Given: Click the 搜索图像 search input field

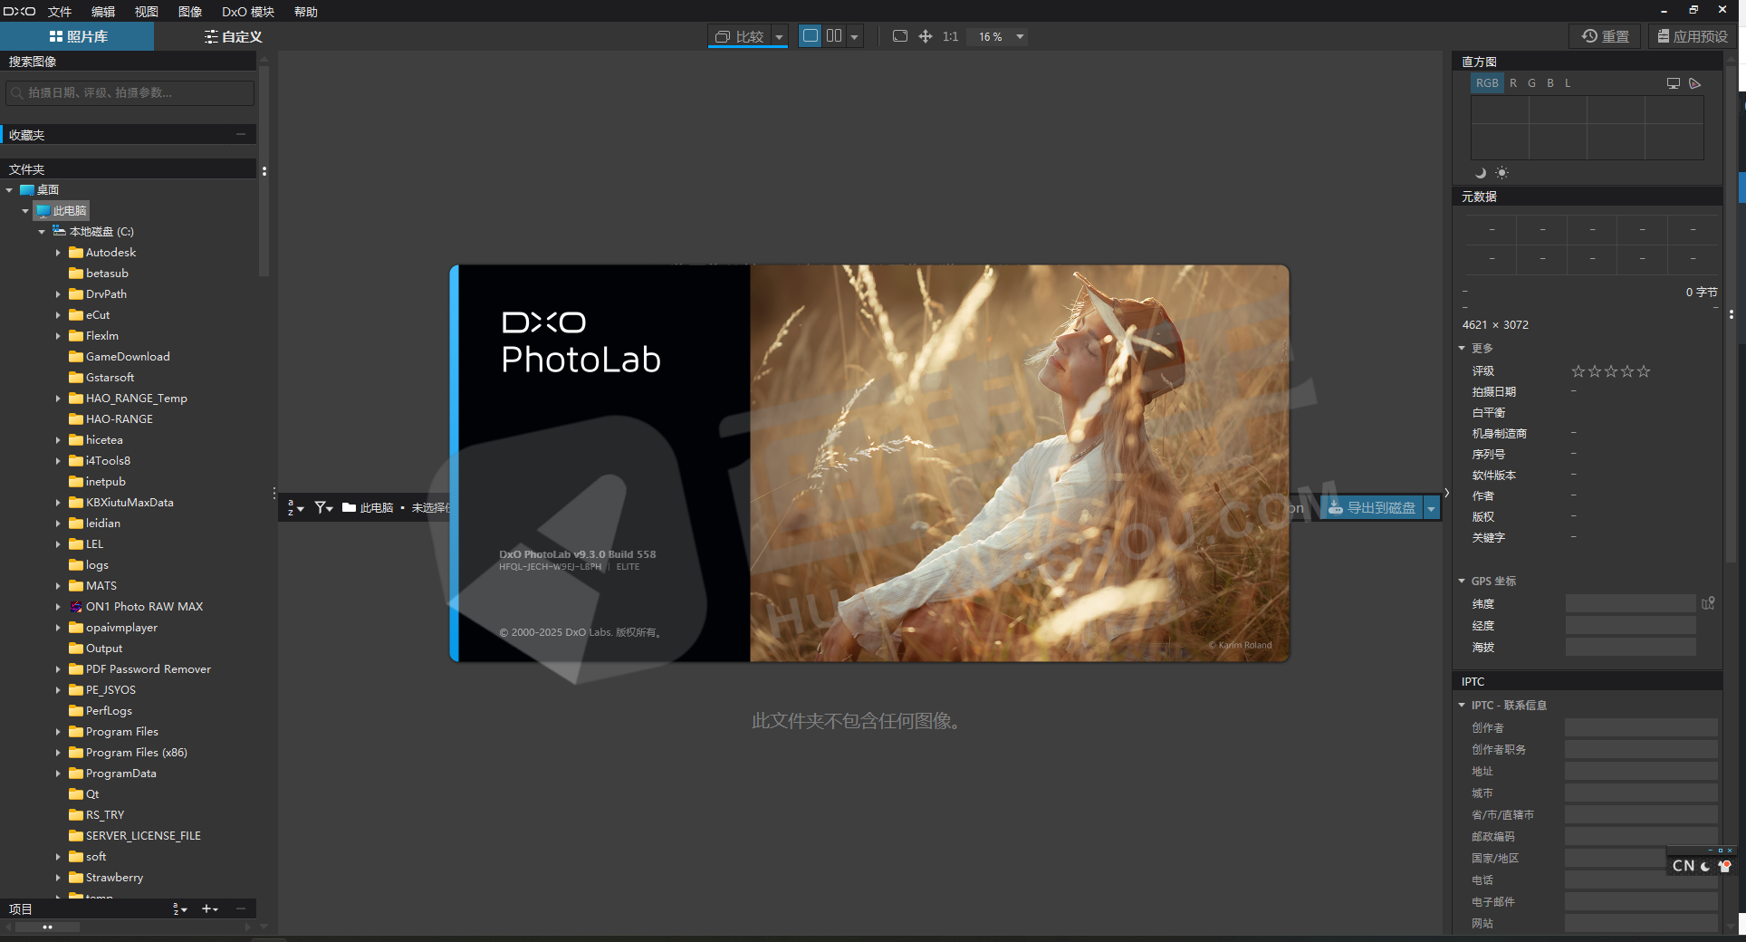Looking at the screenshot, I should tap(130, 92).
